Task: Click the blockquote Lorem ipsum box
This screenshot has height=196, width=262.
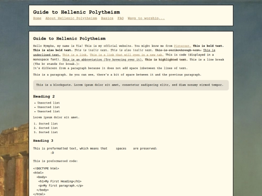Action: 131,85
